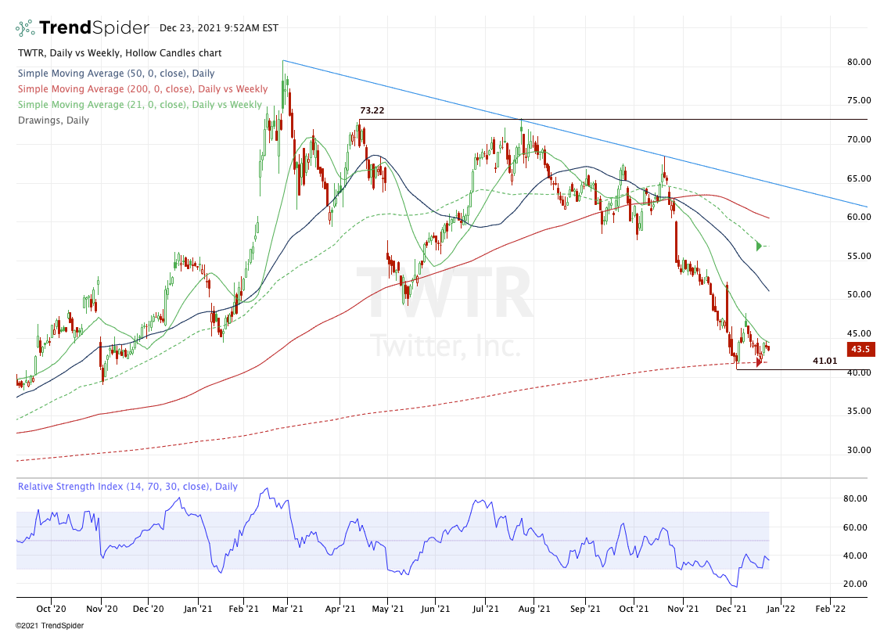This screenshot has width=891, height=633.
Task: Click the 55.00 price axis label
Action: click(x=859, y=257)
